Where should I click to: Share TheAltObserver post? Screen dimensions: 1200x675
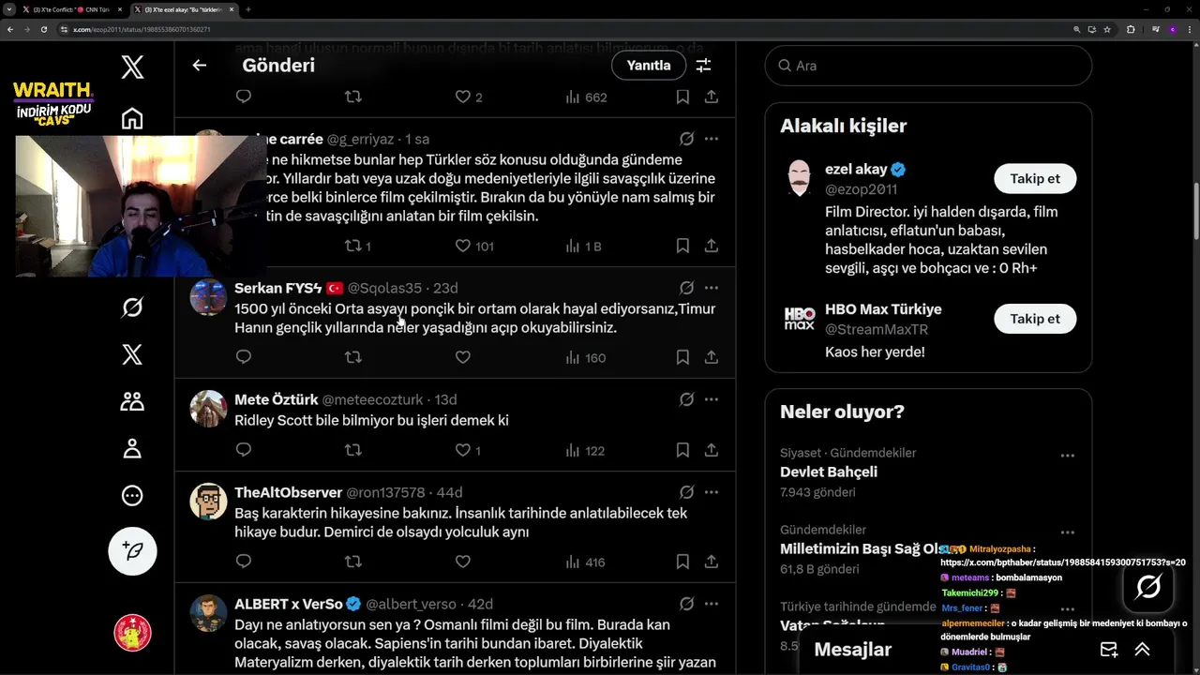tap(712, 562)
